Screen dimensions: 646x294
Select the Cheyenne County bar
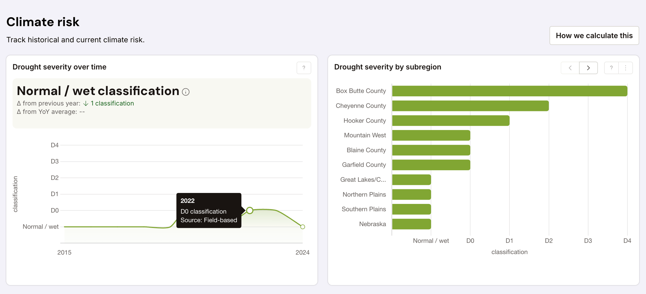point(470,106)
